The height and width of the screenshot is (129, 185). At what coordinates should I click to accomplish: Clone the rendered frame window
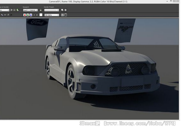click(x=5, y=15)
